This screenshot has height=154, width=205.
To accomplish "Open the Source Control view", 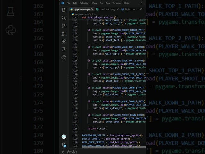I will 63,26.
